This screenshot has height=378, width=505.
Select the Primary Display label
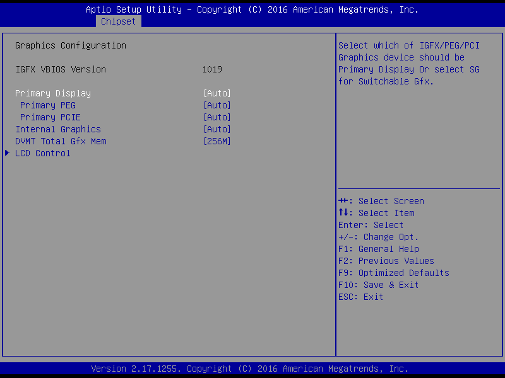point(53,93)
